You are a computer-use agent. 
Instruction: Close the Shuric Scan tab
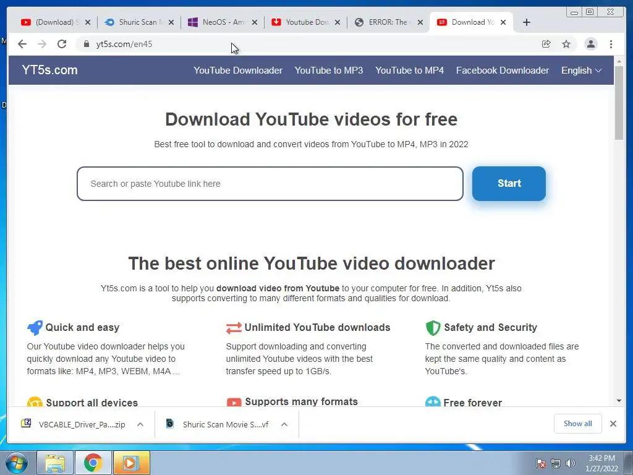(171, 22)
